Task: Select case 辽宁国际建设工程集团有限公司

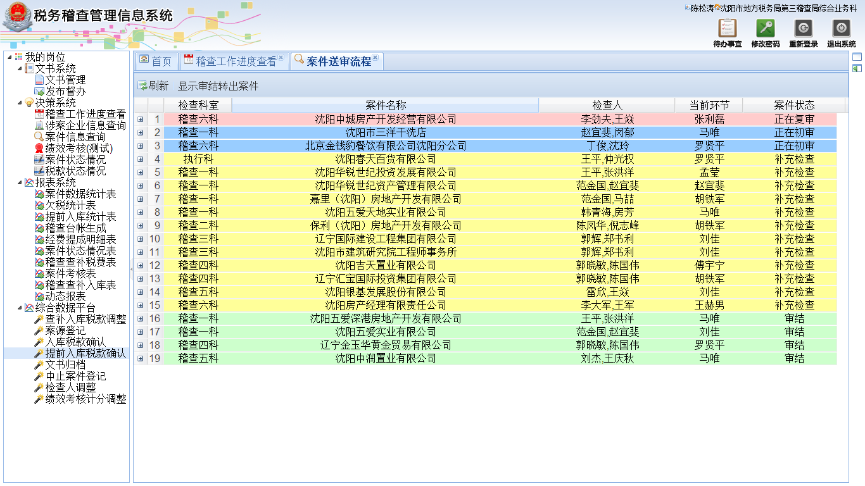Action: coord(386,239)
